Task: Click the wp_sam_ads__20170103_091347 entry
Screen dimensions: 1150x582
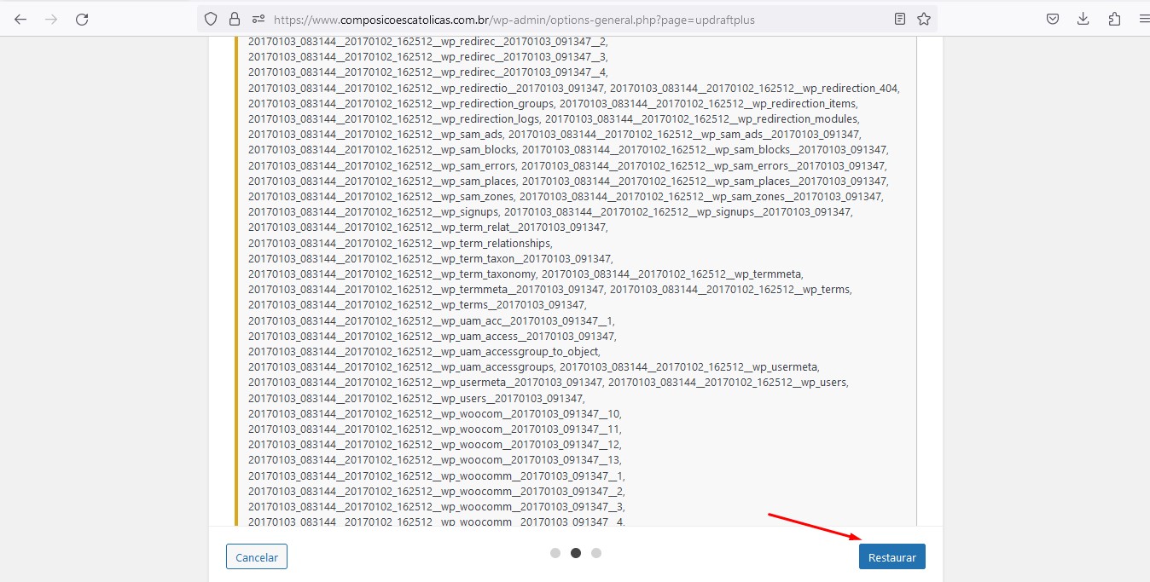Action: tap(683, 134)
